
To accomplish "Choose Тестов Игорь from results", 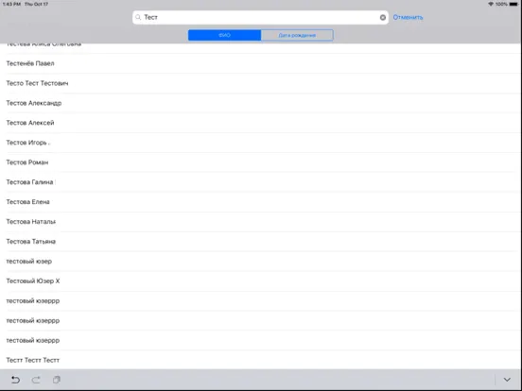I will 260,143.
